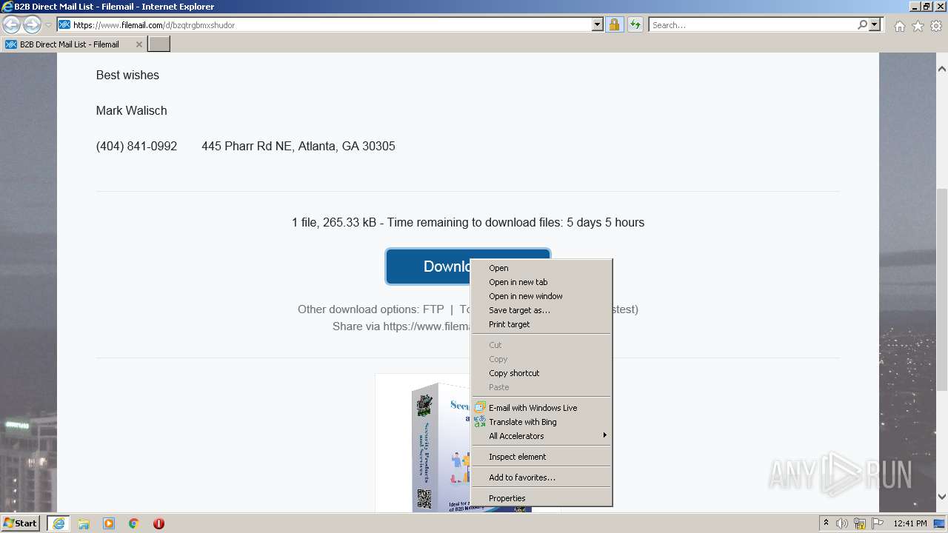Image resolution: width=948 pixels, height=533 pixels.
Task: Click the Mark Walisch name text
Action: (131, 110)
